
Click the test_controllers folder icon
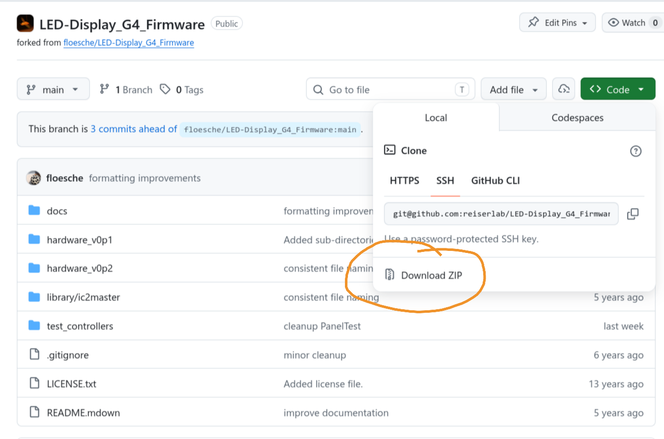pyautogui.click(x=34, y=325)
